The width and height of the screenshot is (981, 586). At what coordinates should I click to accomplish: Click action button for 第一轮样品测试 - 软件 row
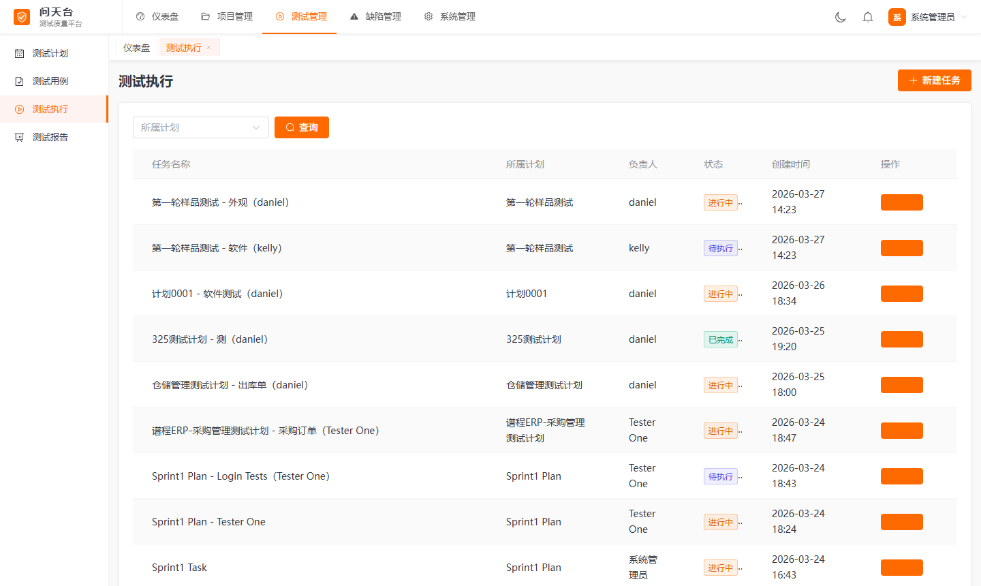point(902,248)
